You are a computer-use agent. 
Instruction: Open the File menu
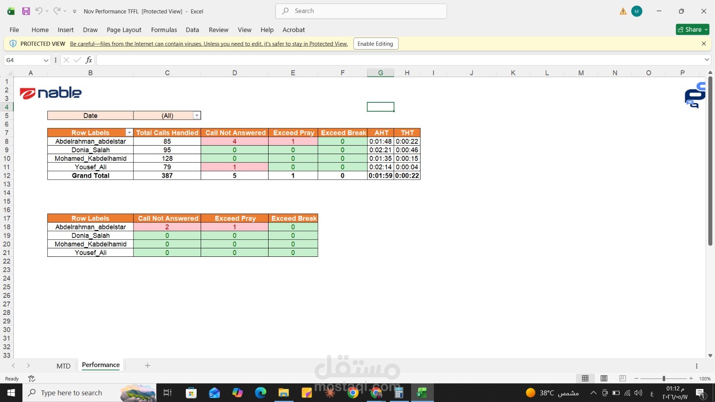tap(14, 30)
